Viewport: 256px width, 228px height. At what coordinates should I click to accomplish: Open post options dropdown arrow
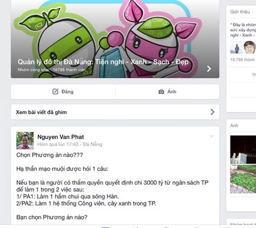click(212, 136)
